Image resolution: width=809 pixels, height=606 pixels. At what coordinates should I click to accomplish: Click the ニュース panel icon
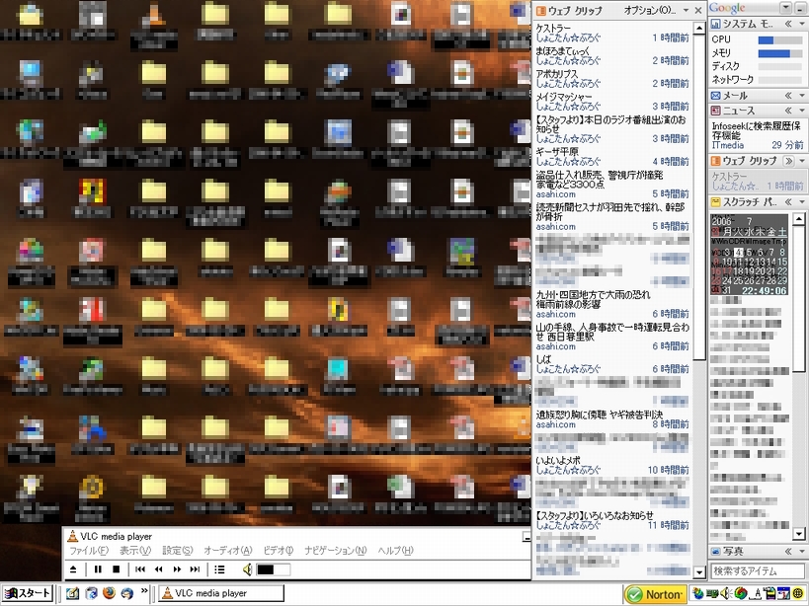tap(715, 111)
